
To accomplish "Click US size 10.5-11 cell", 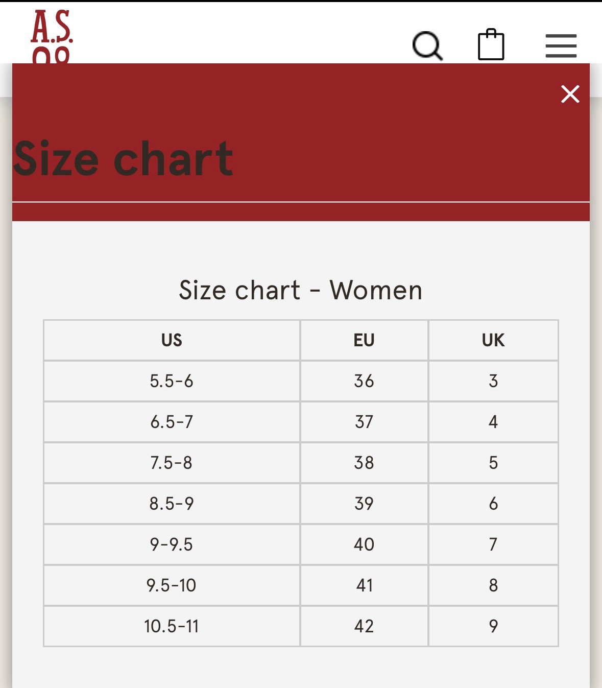I will point(172,626).
